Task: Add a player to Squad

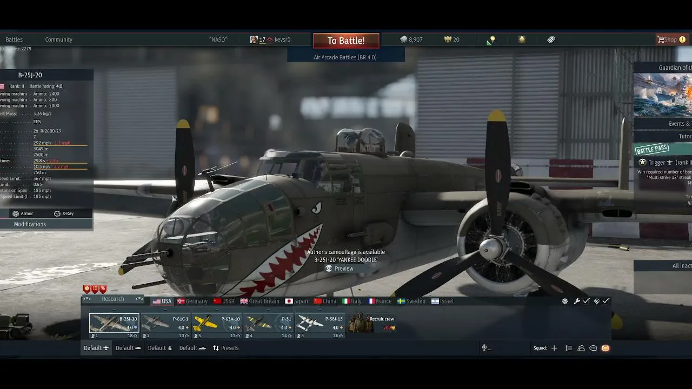Action: [x=554, y=348]
